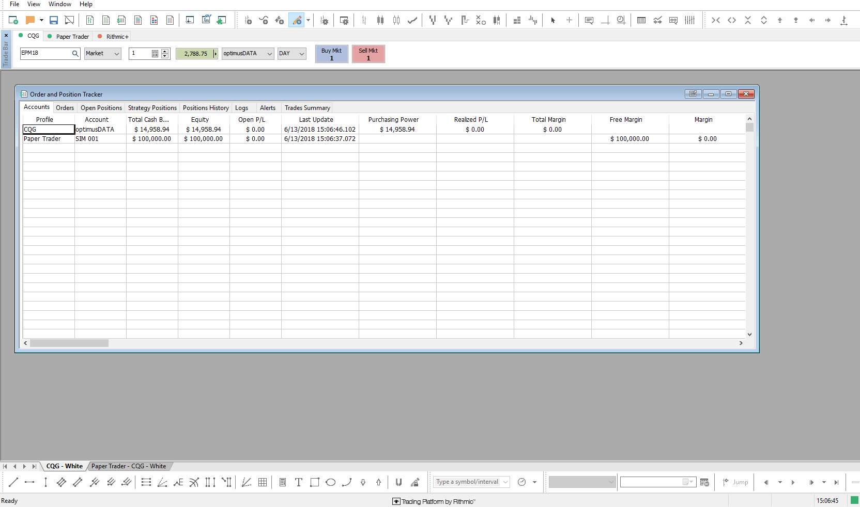Toggle the CQG connection status tab
The height and width of the screenshot is (507, 860).
click(x=29, y=36)
